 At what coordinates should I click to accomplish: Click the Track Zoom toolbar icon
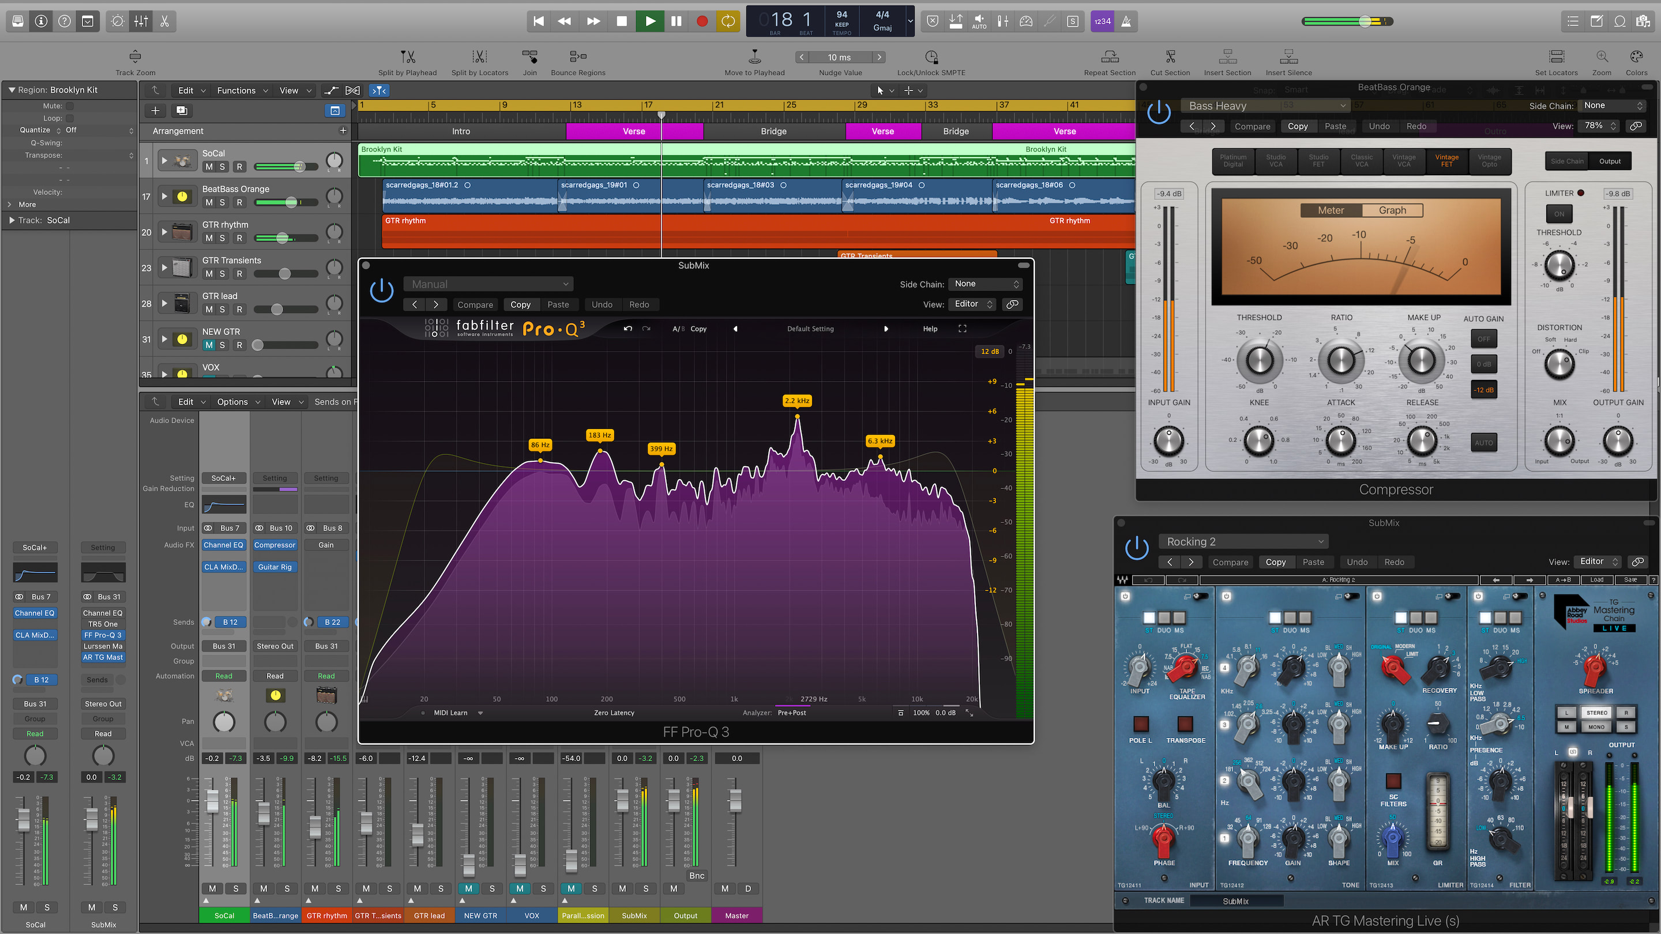[x=136, y=62]
